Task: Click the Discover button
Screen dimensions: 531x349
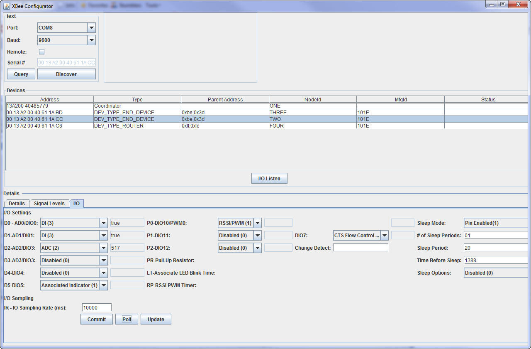Action: pos(66,74)
